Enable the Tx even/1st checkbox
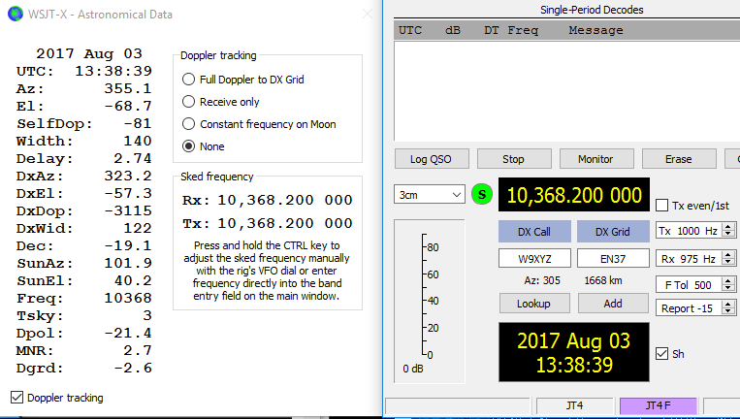This screenshot has height=419, width=740. point(661,206)
